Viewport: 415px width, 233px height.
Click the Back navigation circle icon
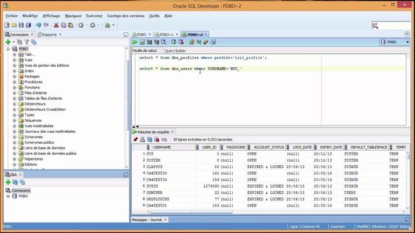click(81, 25)
